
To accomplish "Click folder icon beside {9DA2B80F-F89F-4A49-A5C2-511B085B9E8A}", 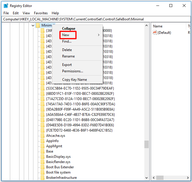I will [42, 109].
